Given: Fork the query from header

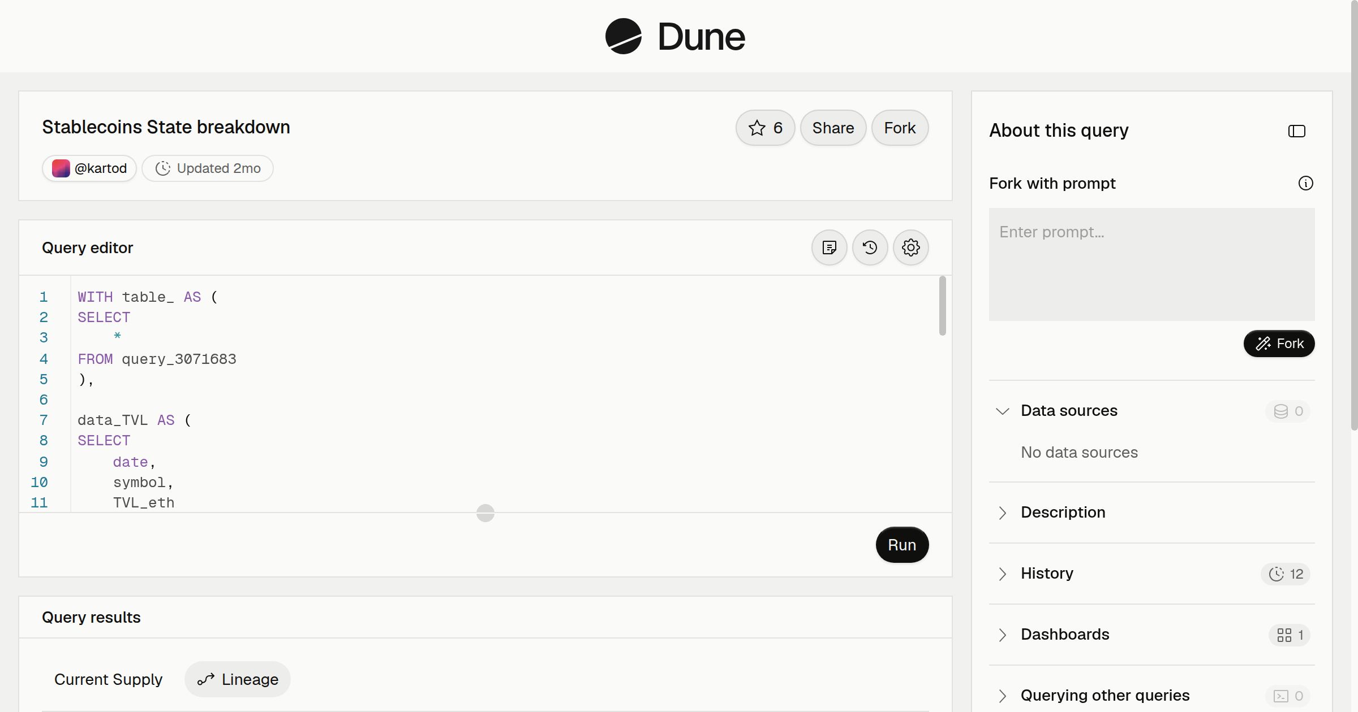Looking at the screenshot, I should [900, 128].
